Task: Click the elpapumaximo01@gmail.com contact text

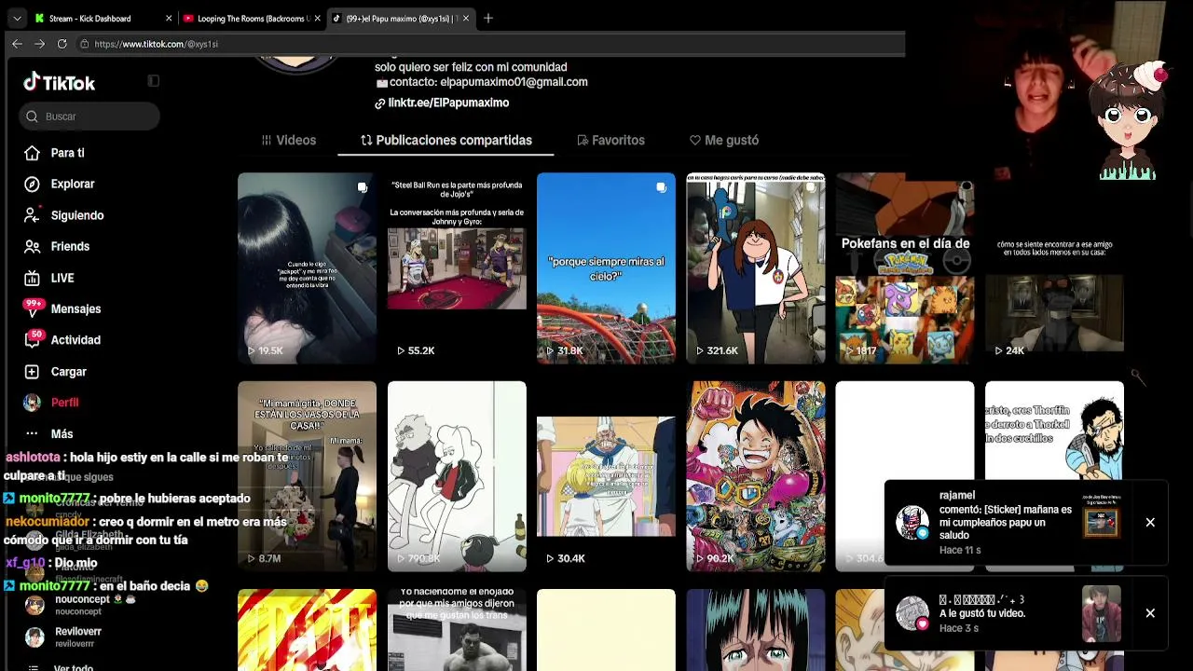Action: point(514,82)
